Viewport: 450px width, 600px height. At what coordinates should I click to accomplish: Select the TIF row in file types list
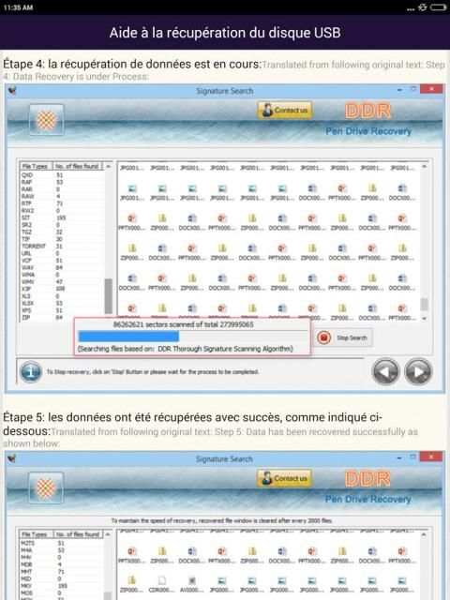click(62, 239)
